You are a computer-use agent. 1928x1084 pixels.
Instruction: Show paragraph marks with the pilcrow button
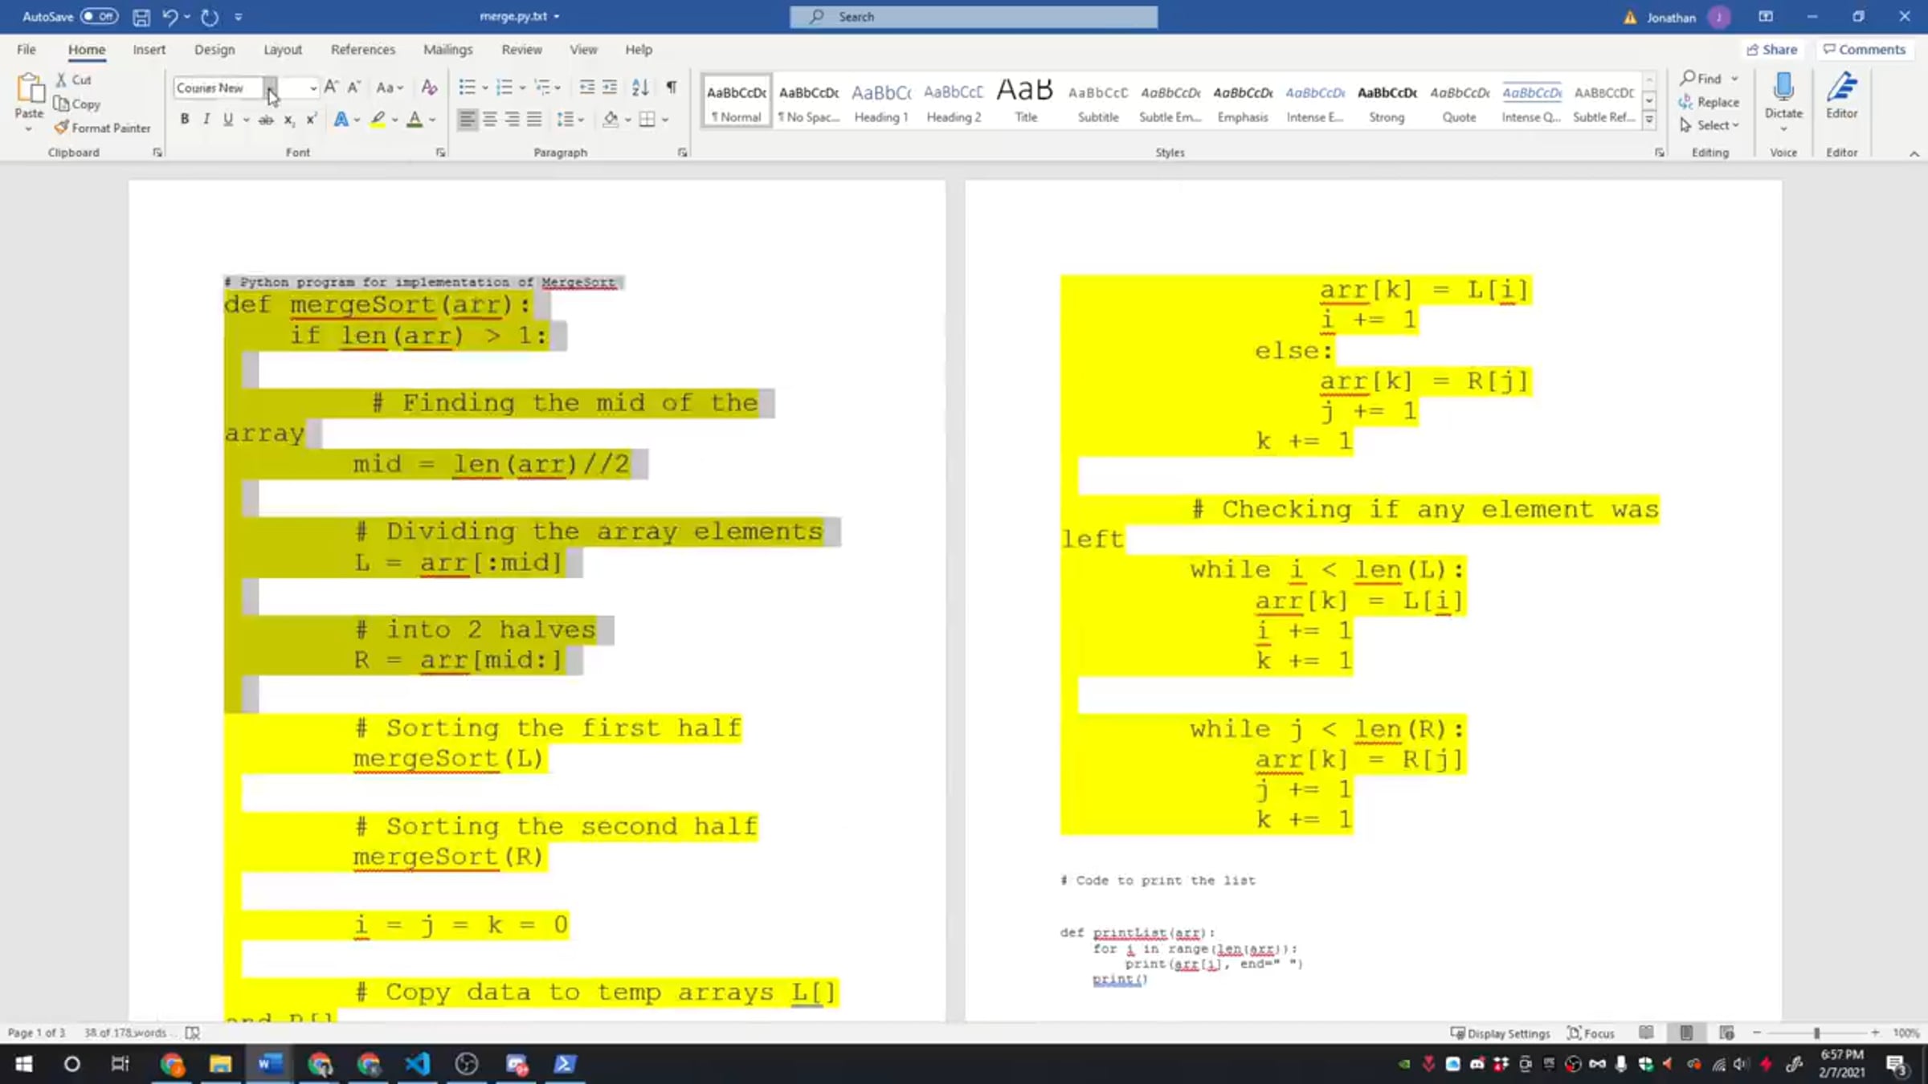[x=672, y=88]
